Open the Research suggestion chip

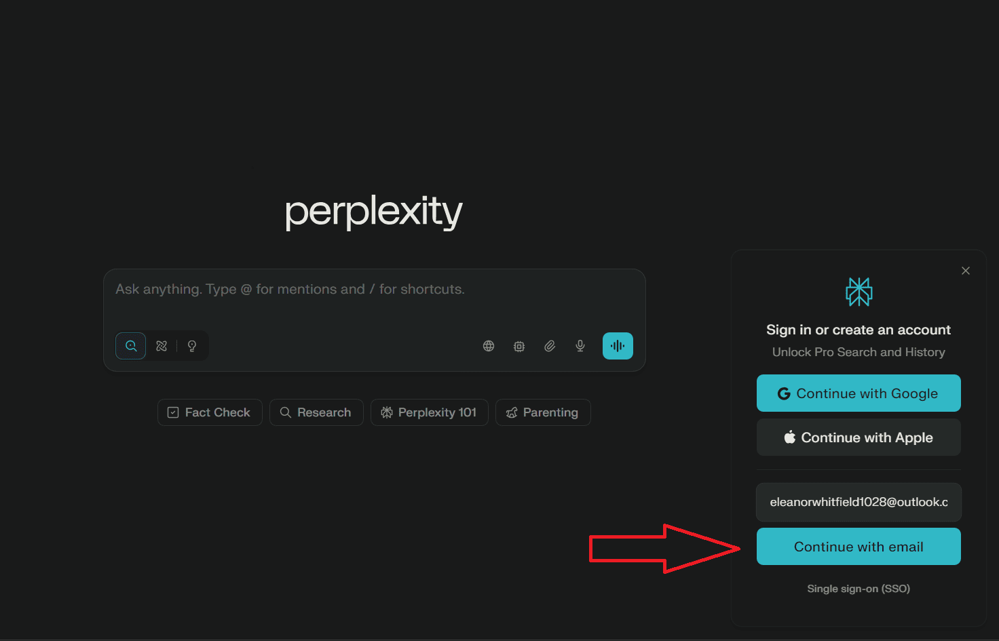[316, 412]
